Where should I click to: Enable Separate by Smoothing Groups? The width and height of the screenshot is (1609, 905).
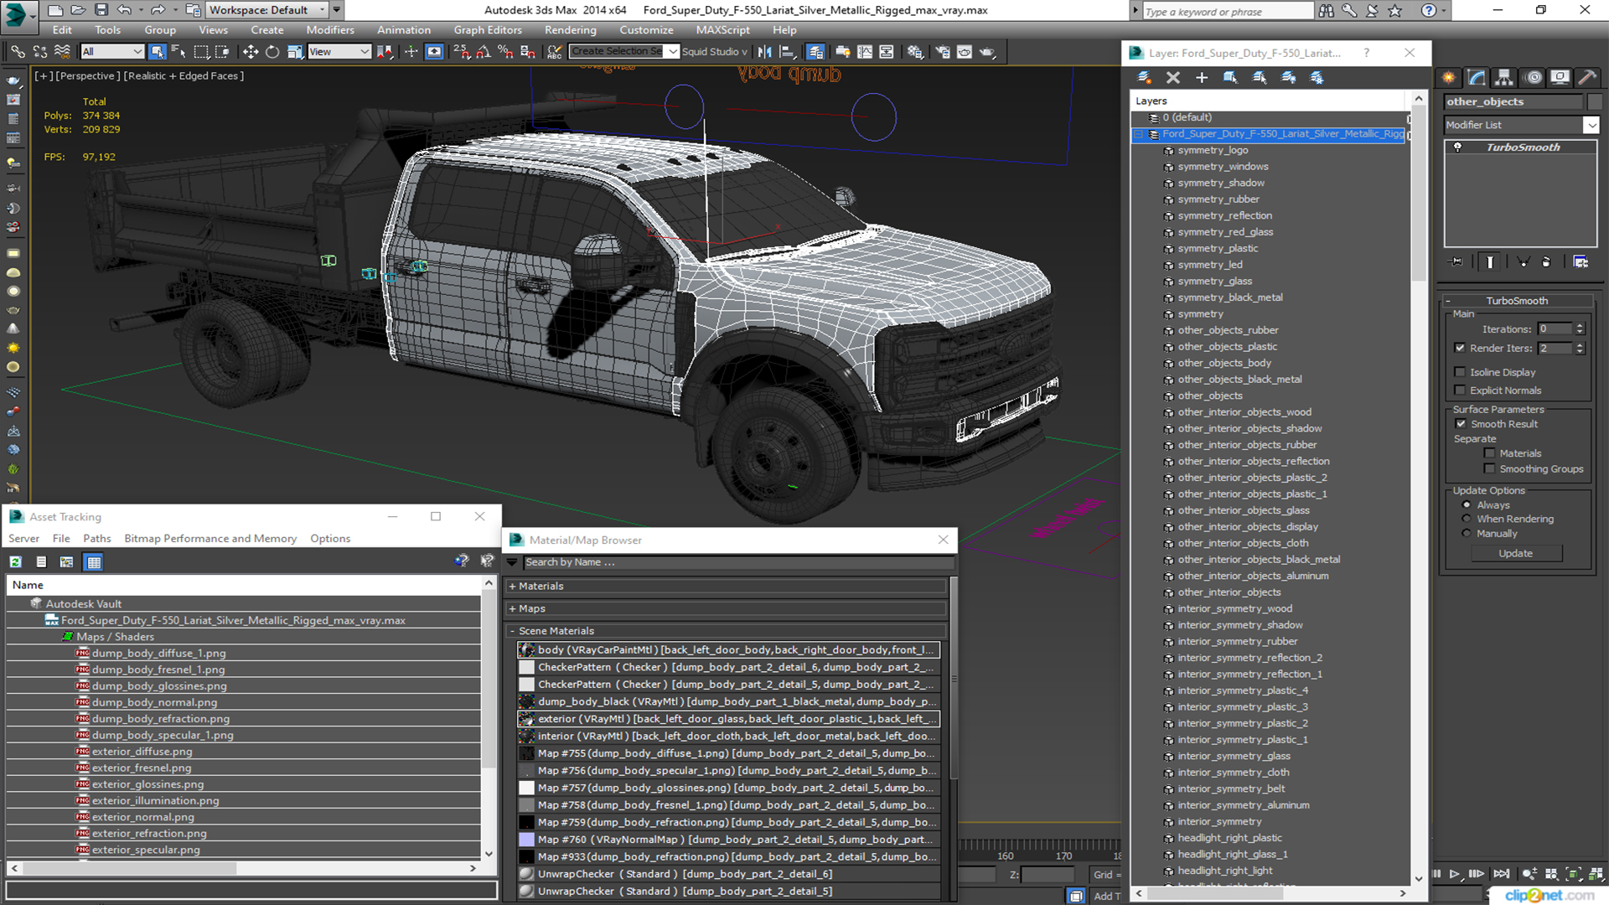point(1489,469)
